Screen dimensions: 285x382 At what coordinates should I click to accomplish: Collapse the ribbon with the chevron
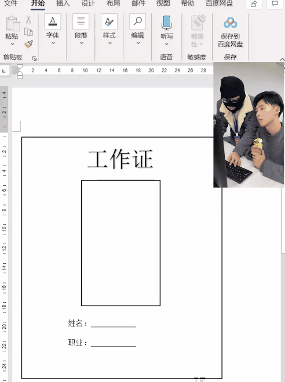tap(282, 59)
